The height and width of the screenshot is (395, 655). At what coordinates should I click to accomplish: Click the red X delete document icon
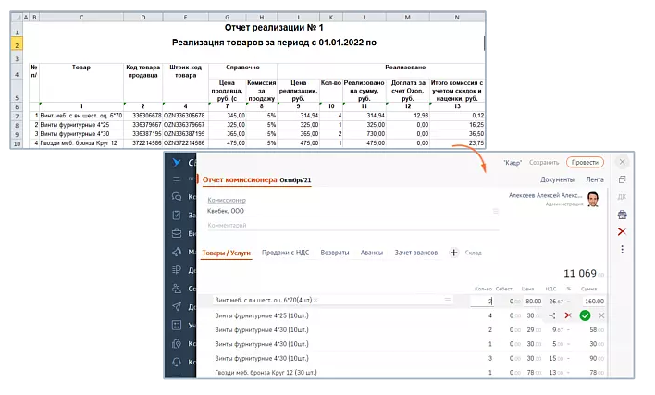click(622, 232)
